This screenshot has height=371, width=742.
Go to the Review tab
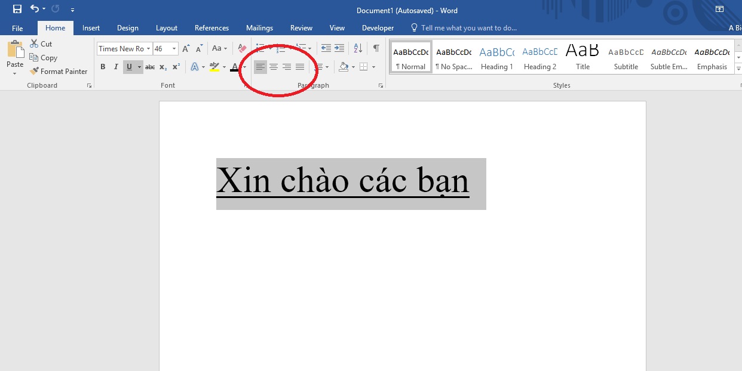click(x=301, y=28)
